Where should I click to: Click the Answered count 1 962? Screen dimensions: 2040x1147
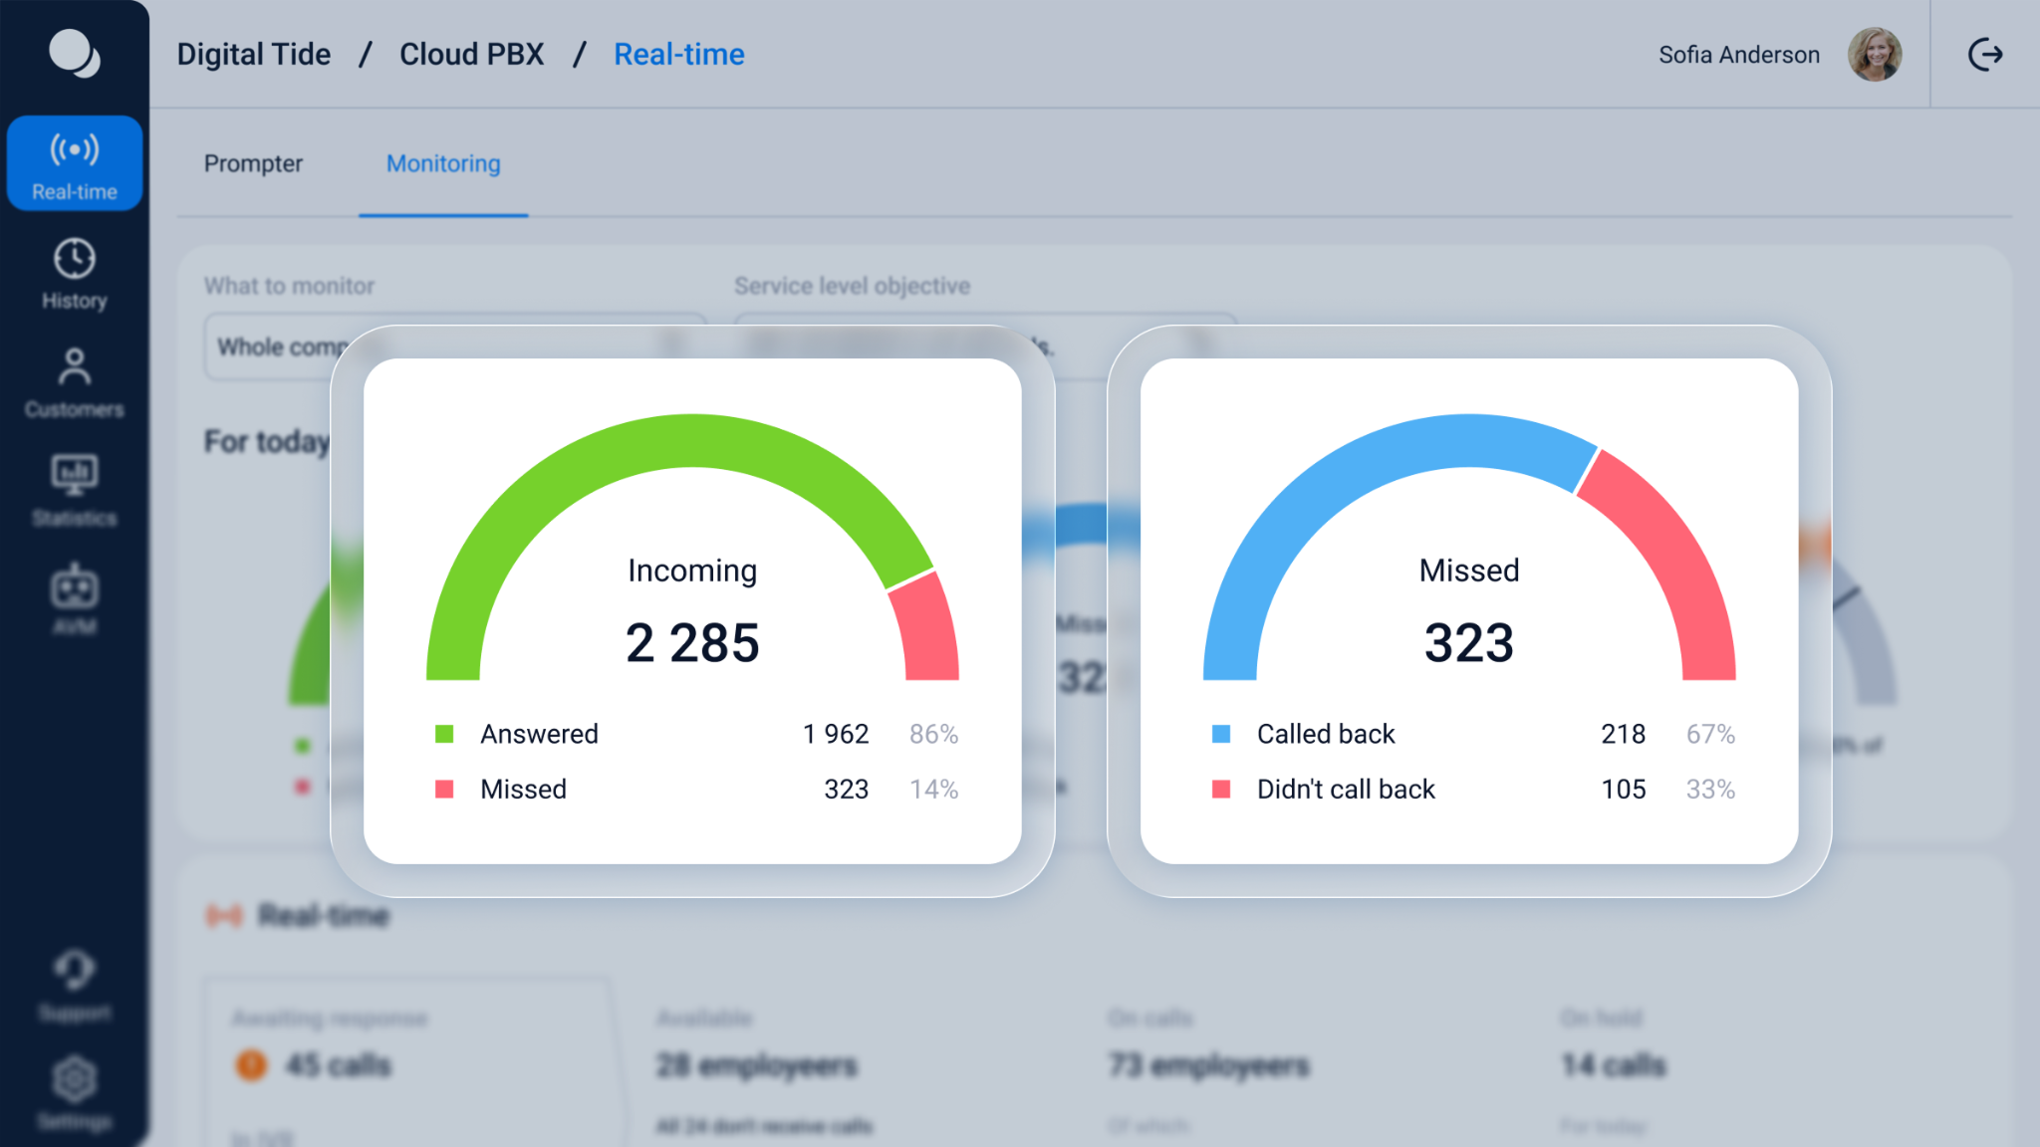click(x=836, y=734)
